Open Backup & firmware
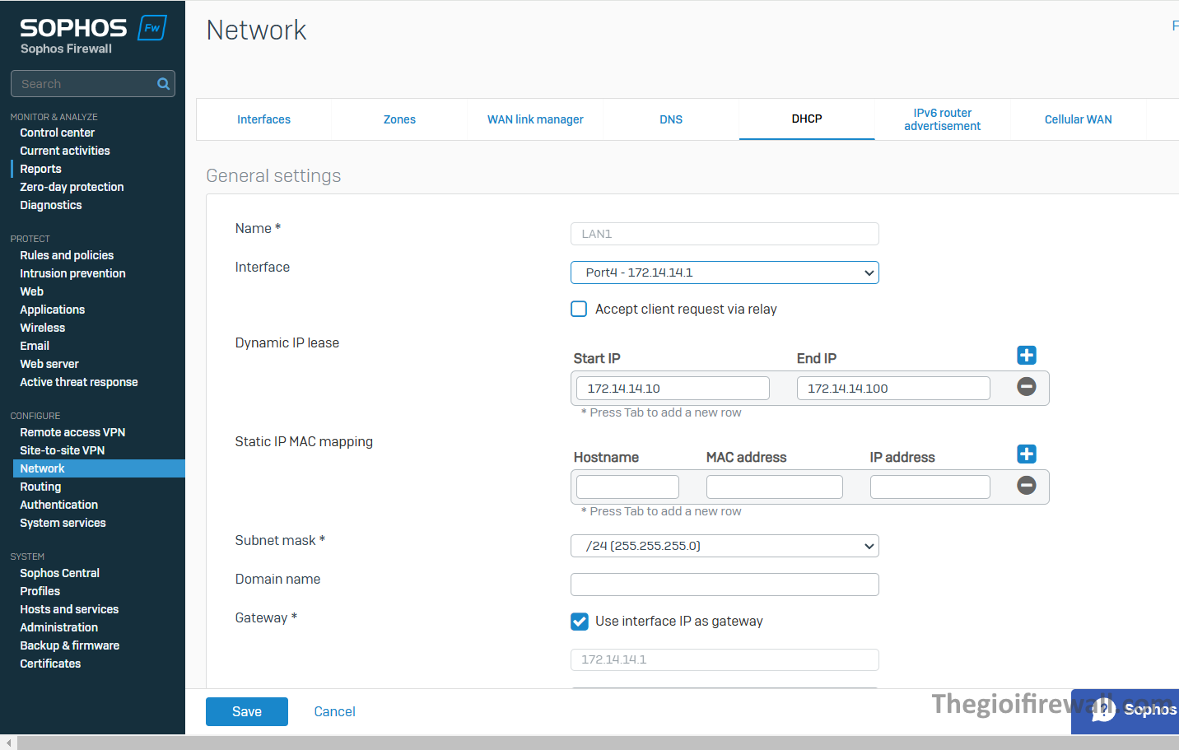 point(70,645)
